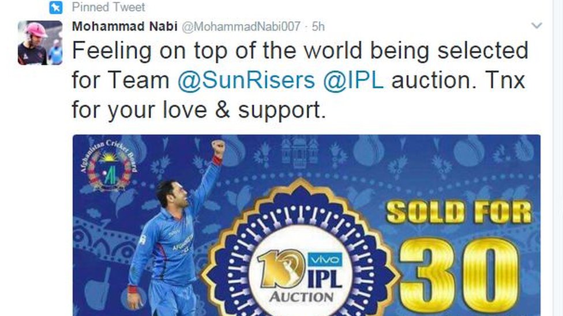Visit the @MohammadNabi007 handle
Screen dimensions: 563x316
(x=241, y=26)
